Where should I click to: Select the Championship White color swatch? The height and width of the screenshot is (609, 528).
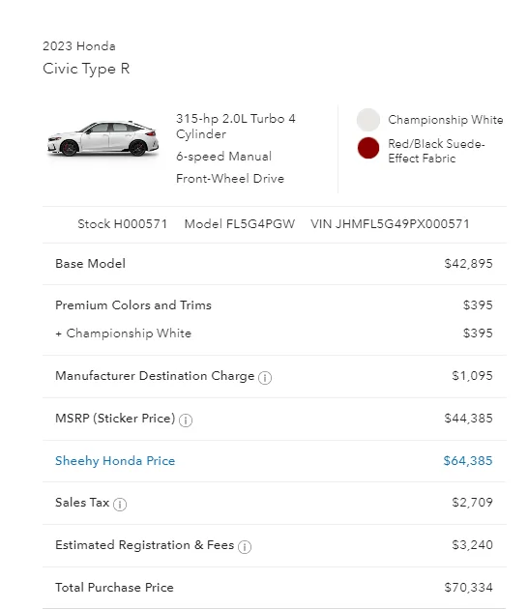pos(367,120)
